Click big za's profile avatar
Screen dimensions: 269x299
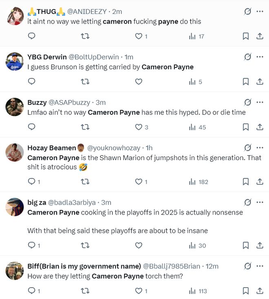tap(15, 207)
